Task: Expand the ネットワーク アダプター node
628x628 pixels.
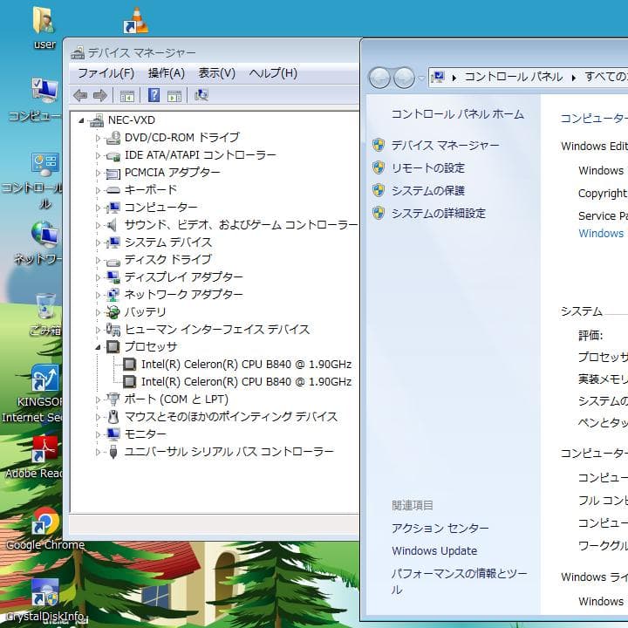Action: pyautogui.click(x=98, y=295)
